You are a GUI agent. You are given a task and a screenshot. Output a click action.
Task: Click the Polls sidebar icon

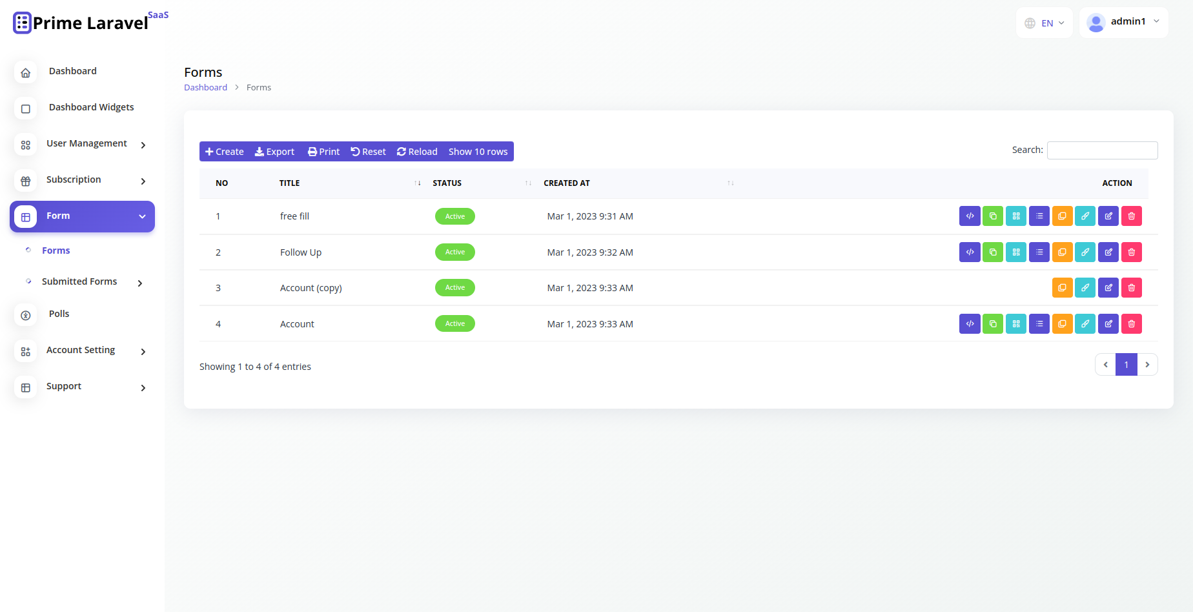pos(26,315)
